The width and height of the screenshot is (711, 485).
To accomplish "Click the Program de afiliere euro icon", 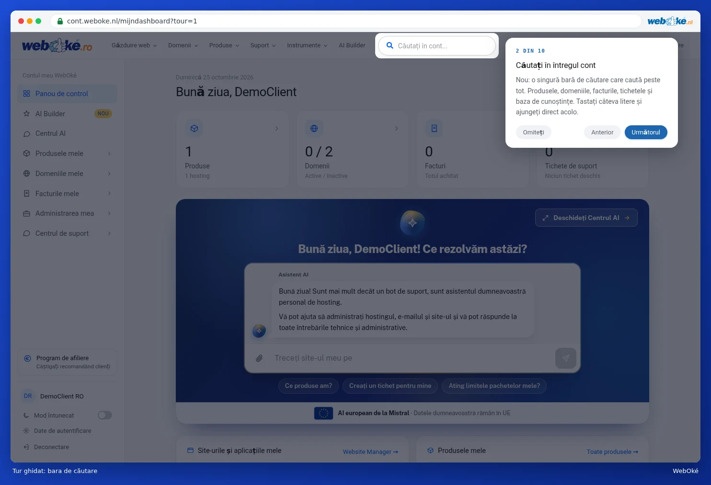I will coord(27,358).
